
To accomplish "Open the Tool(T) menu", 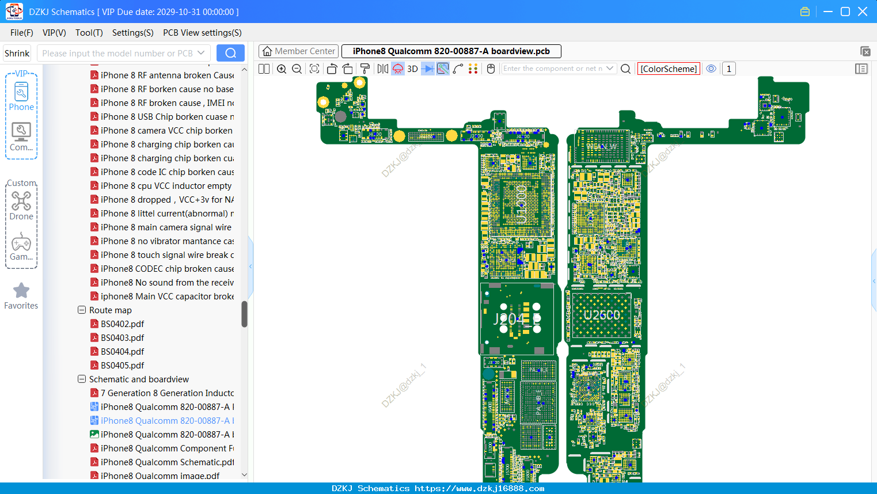I will 89,33.
